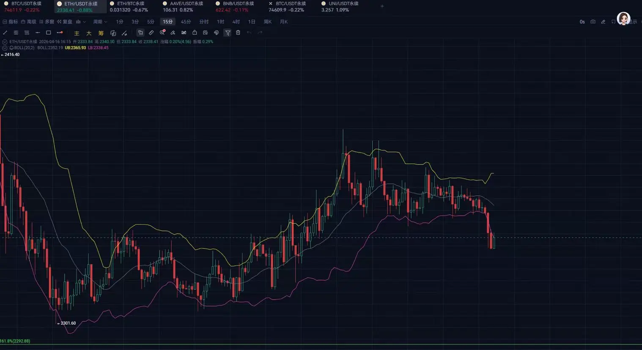The image size is (642, 350).
Task: Click the edit-note icon beside the lock
Action: click(x=205, y=33)
